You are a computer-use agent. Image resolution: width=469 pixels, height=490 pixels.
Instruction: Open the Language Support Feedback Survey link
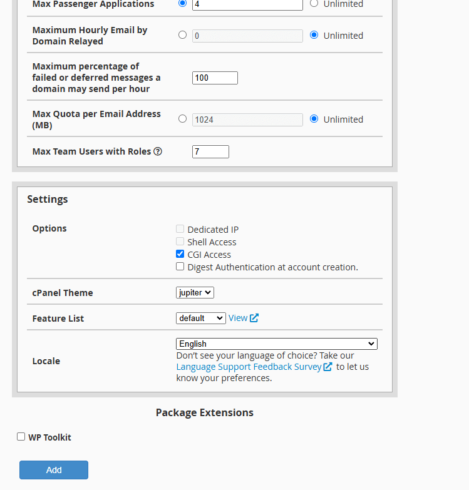tap(249, 367)
